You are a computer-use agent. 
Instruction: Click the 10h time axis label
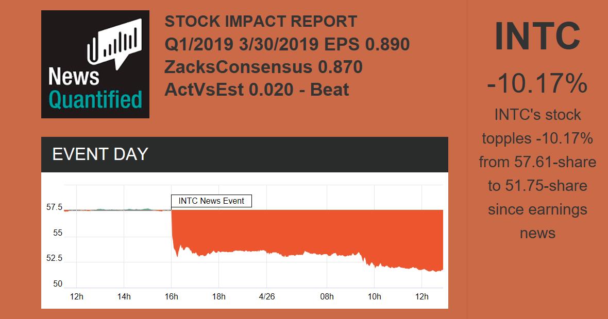tap(374, 296)
